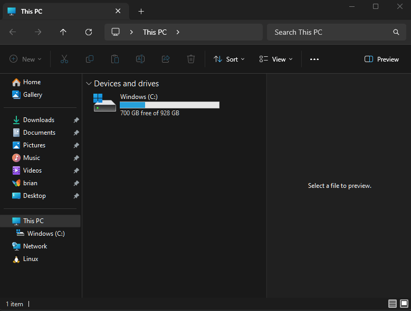411x311 pixels.
Task: Click the Paste clipboard icon
Action: [x=115, y=59]
